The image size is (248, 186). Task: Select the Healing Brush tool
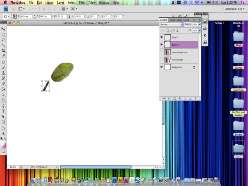click(3, 62)
